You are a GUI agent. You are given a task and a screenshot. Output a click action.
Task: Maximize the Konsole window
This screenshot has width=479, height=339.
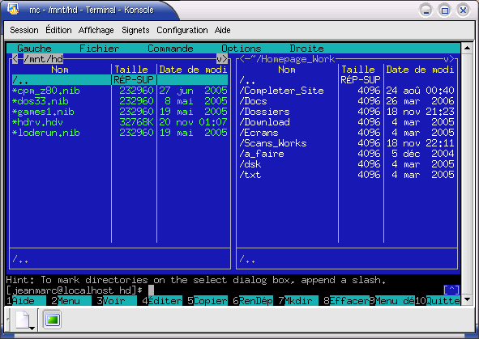pos(444,11)
